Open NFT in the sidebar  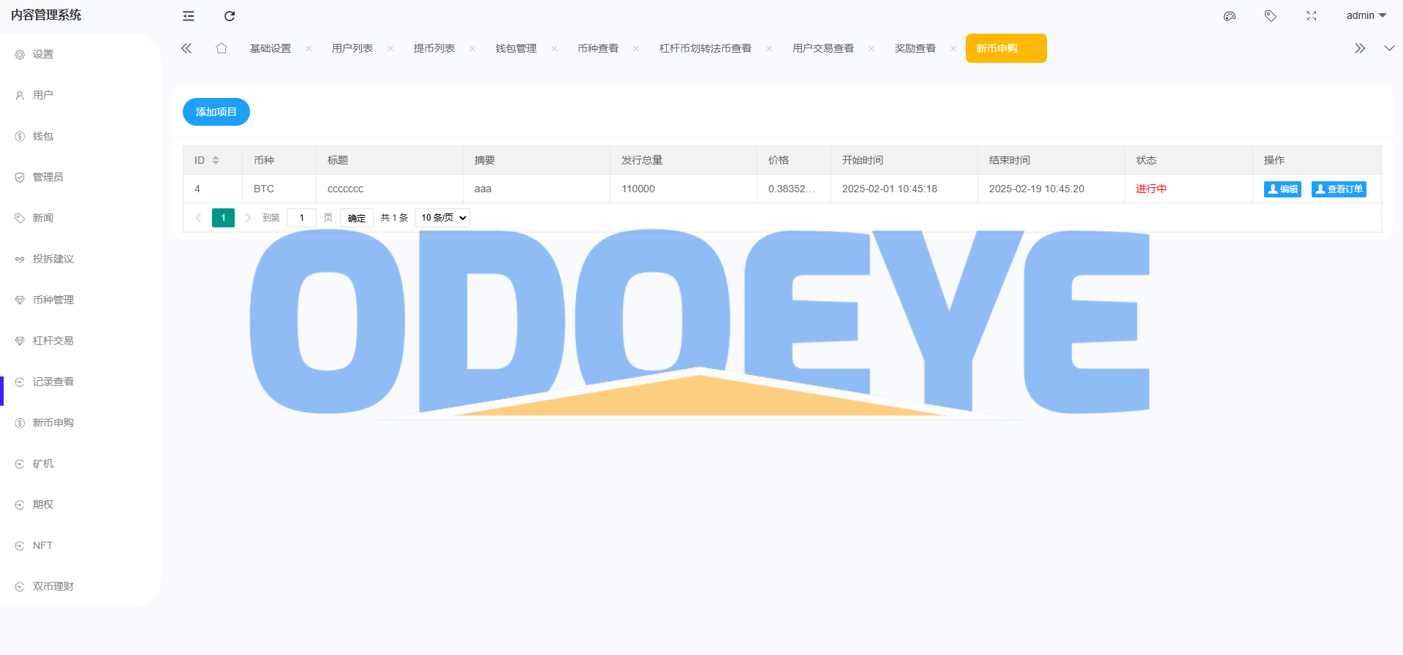[x=42, y=545]
